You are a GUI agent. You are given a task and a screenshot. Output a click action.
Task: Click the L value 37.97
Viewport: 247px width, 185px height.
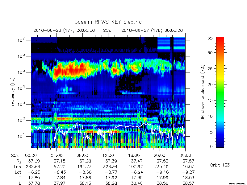click(x=60, y=183)
